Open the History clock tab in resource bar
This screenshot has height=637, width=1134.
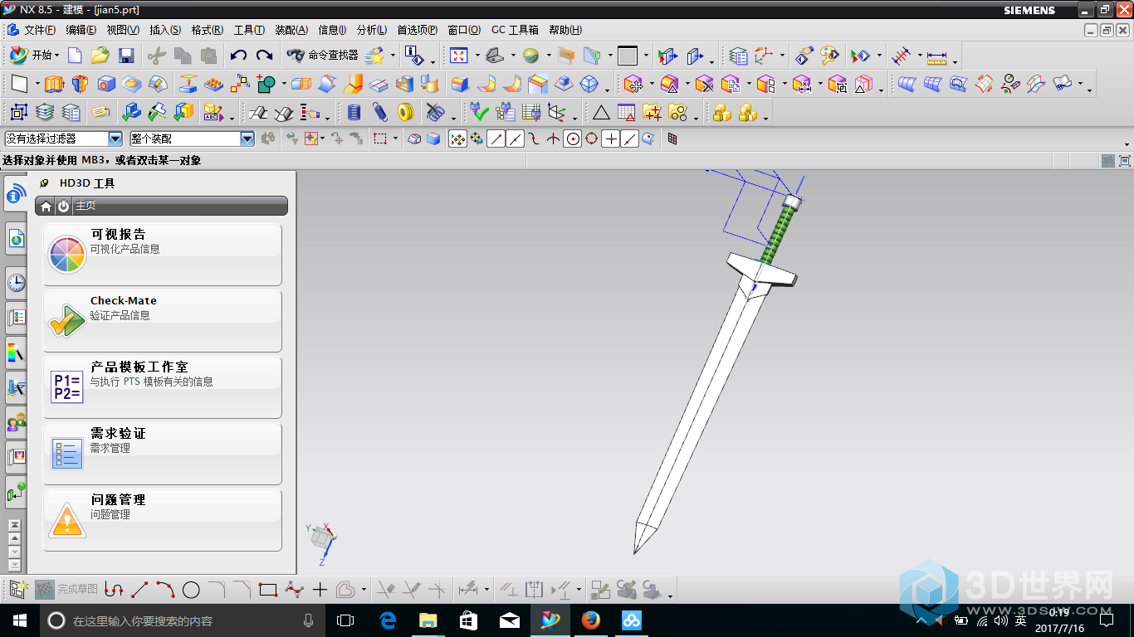[15, 283]
